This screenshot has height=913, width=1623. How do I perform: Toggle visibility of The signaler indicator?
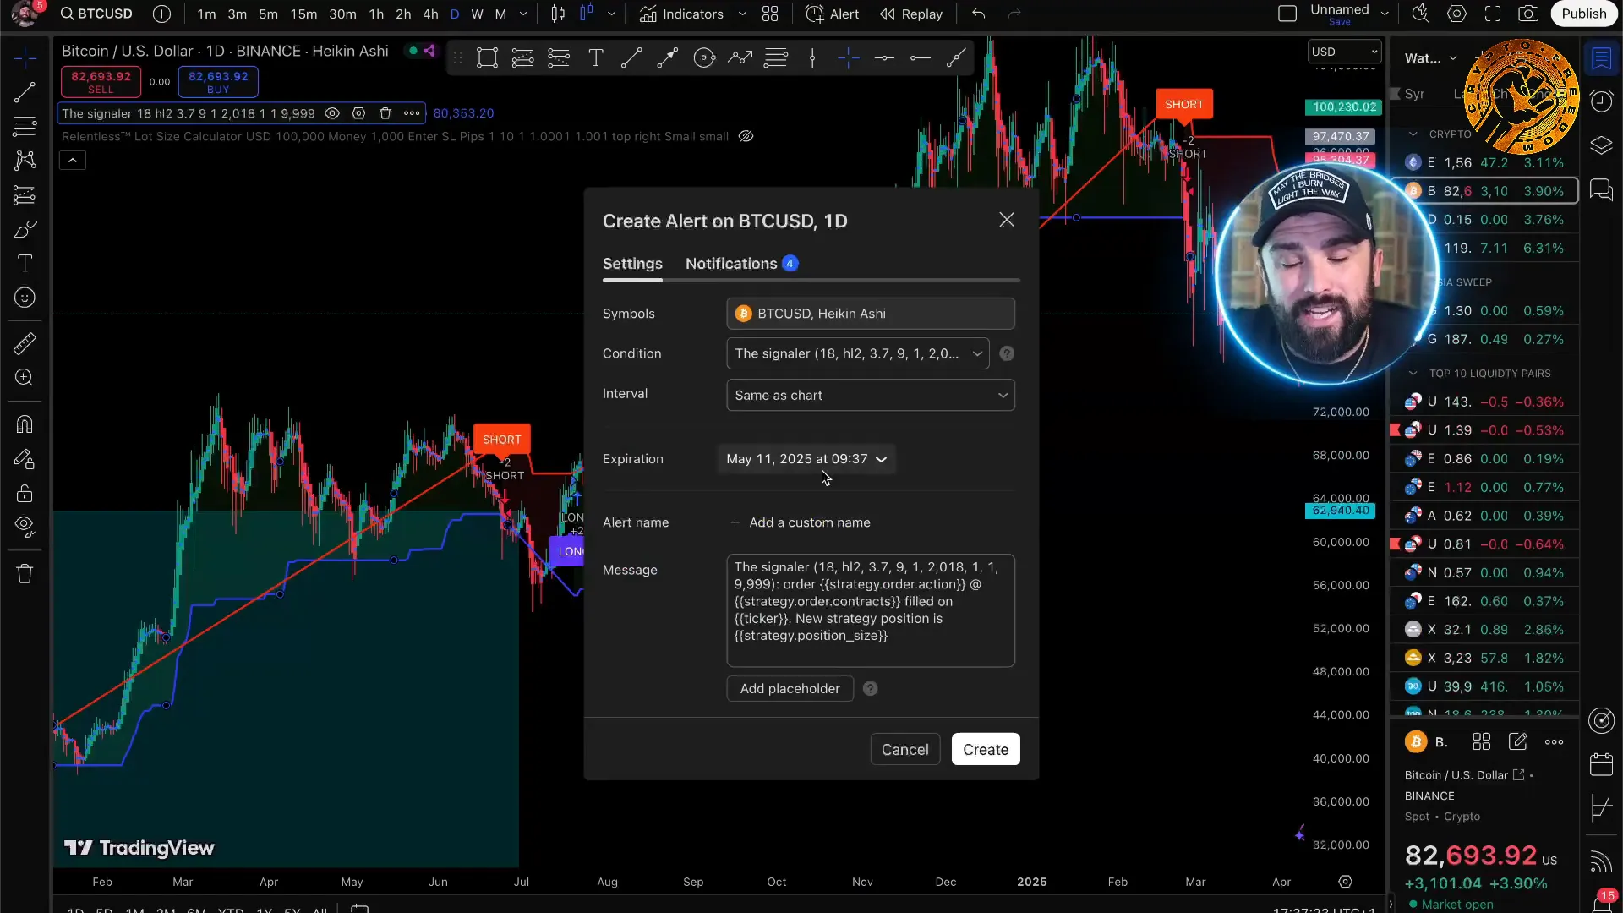(333, 113)
